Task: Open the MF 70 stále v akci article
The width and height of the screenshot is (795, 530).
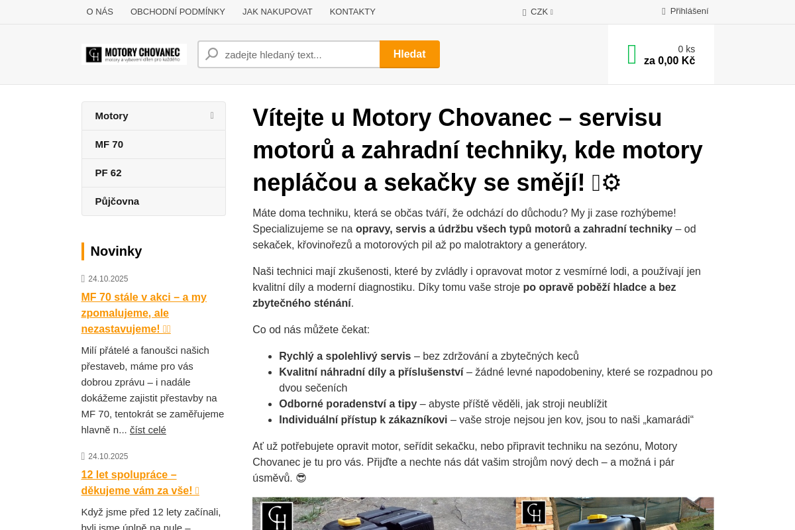Action: tap(144, 313)
